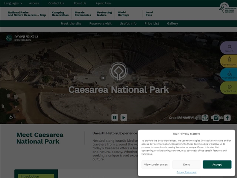Image resolution: width=237 pixels, height=178 pixels.
Task: Open the World Heritage menu
Action: pos(123,14)
